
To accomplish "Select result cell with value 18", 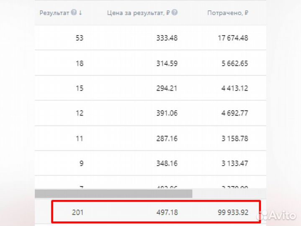I will tap(80, 63).
